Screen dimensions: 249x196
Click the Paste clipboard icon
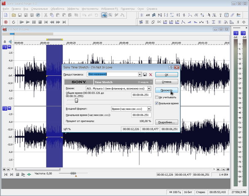58,15
